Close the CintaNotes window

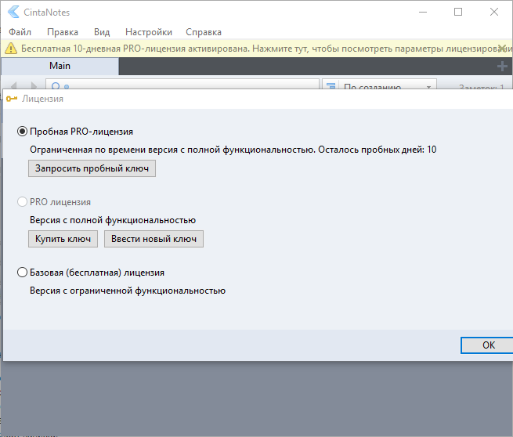494,12
